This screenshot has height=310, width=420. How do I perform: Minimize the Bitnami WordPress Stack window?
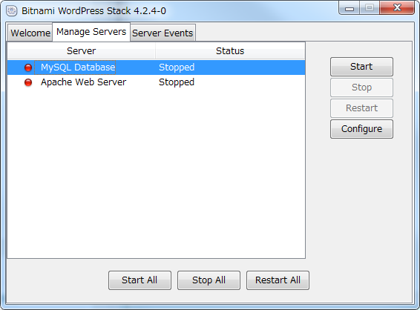click(x=350, y=8)
